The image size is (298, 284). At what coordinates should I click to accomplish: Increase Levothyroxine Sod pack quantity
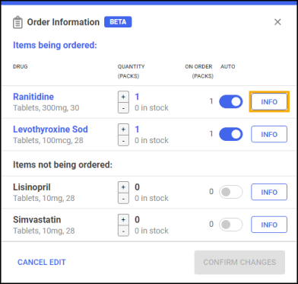pos(123,129)
